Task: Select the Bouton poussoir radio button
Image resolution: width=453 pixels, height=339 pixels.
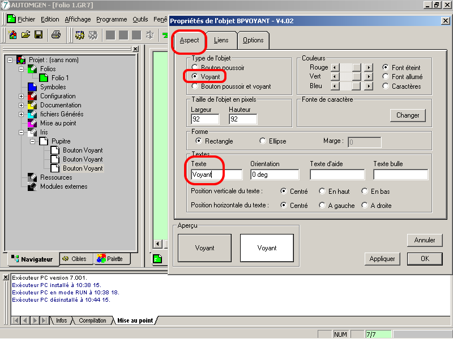Action: point(195,67)
